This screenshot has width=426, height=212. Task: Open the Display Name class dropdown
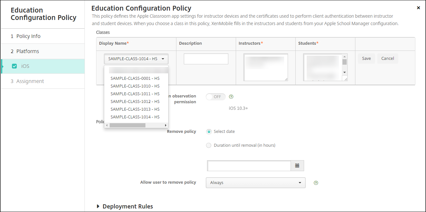pyautogui.click(x=136, y=59)
